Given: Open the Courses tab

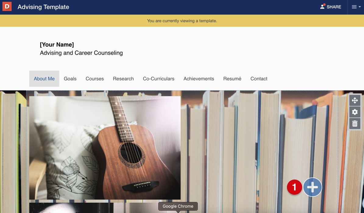Looking at the screenshot, I should tap(95, 79).
